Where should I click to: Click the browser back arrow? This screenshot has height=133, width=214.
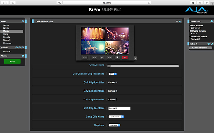click(3, 3)
